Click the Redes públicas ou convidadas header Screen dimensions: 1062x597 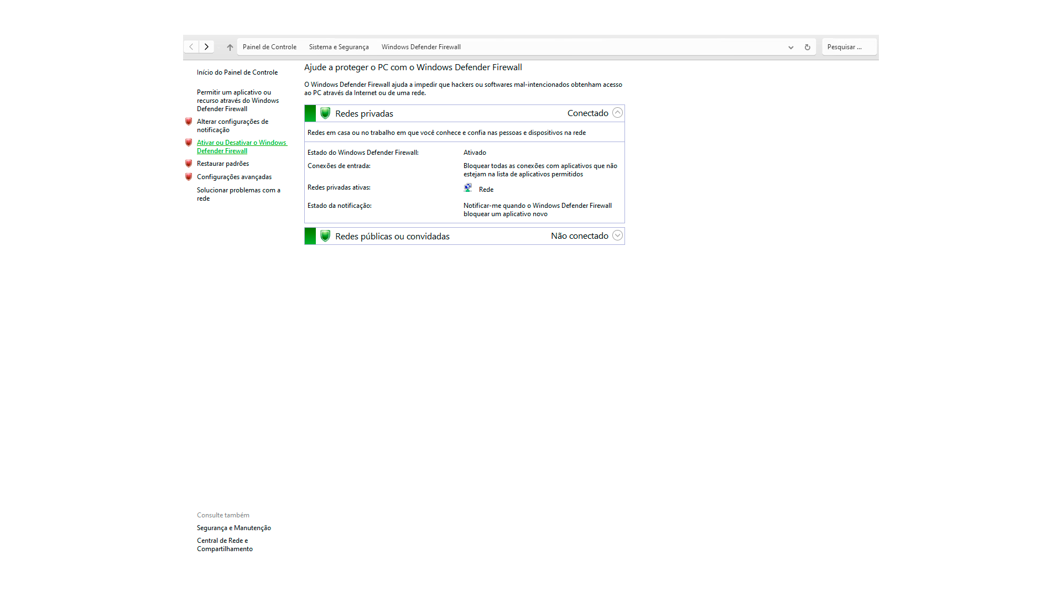tap(392, 236)
